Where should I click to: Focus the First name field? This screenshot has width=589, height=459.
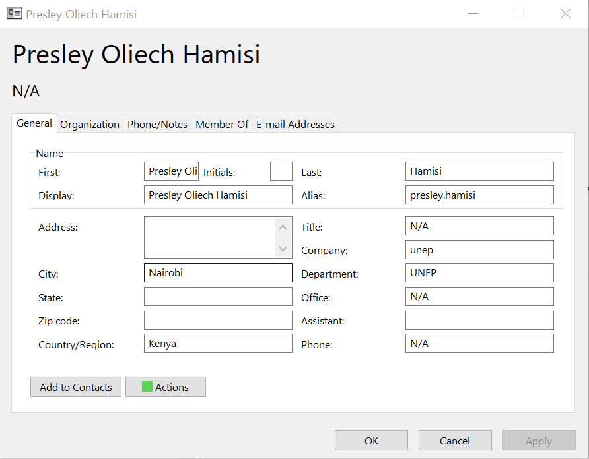(x=171, y=171)
